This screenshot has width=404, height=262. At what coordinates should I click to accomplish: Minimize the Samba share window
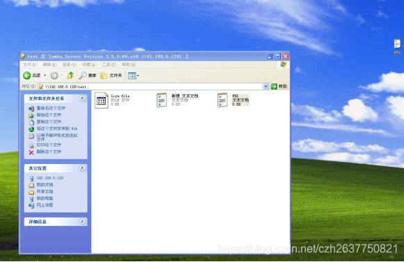pos(269,56)
